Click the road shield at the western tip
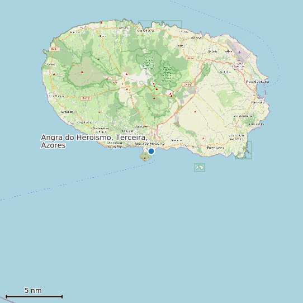The width and height of the screenshot is (303, 303). pyautogui.click(x=54, y=49)
